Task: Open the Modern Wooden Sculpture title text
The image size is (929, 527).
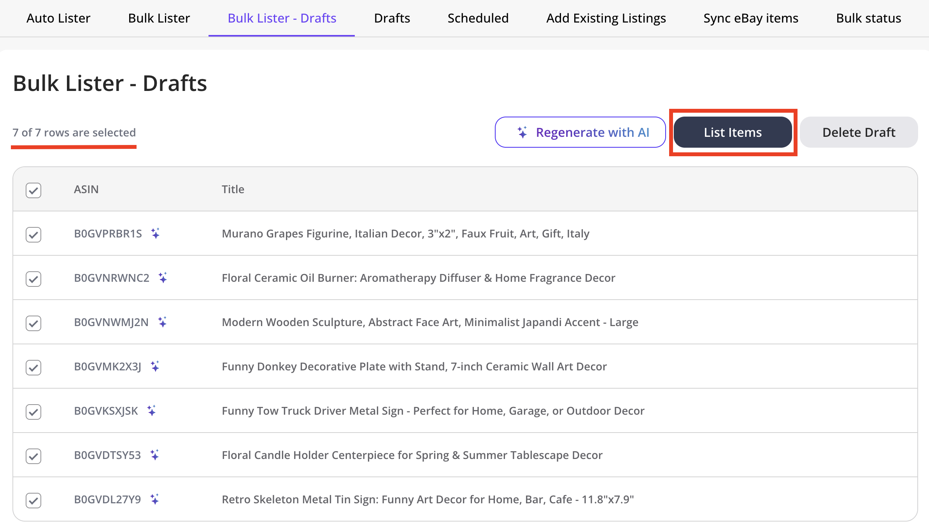Action: (x=429, y=322)
